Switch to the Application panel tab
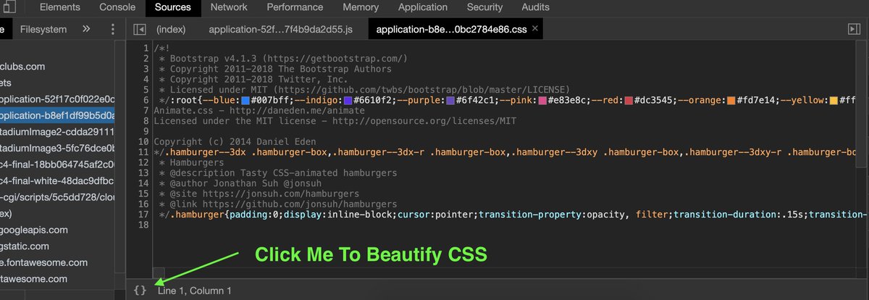Image resolution: width=869 pixels, height=300 pixels. pyautogui.click(x=423, y=7)
